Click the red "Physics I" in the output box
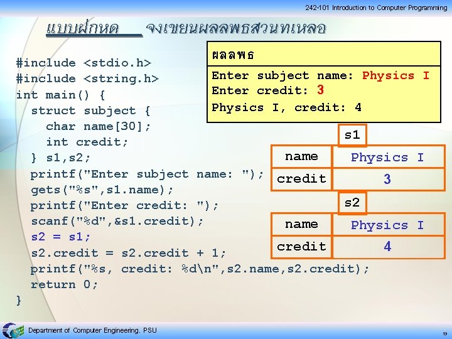452x339 pixels. point(395,75)
